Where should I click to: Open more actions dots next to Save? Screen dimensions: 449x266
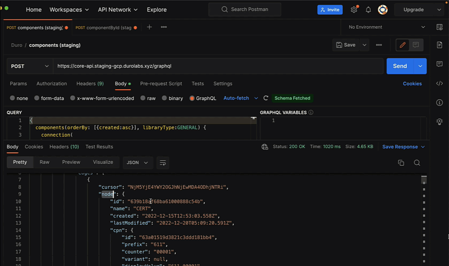pos(379,45)
